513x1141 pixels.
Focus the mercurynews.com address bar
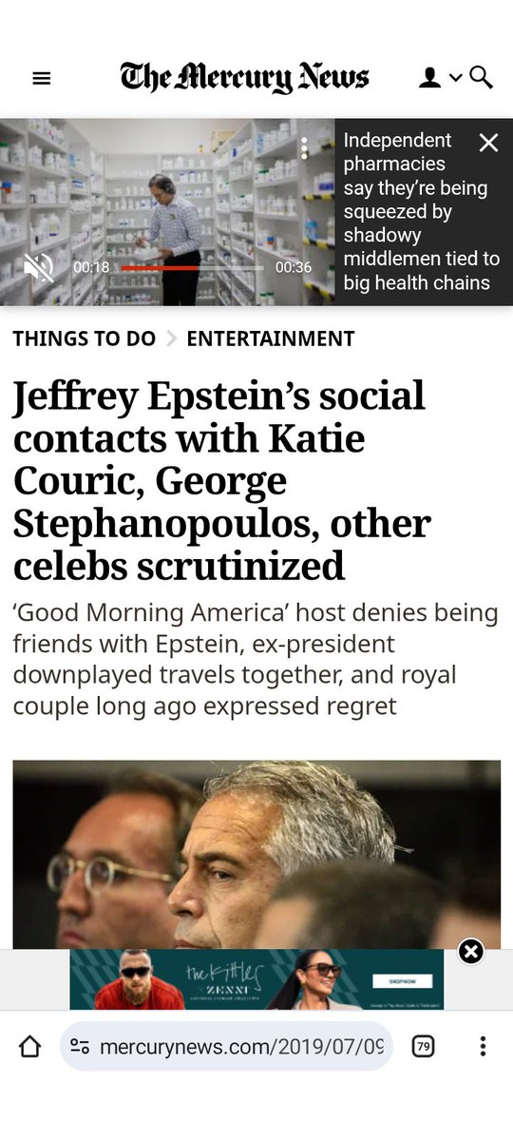coord(226,1047)
